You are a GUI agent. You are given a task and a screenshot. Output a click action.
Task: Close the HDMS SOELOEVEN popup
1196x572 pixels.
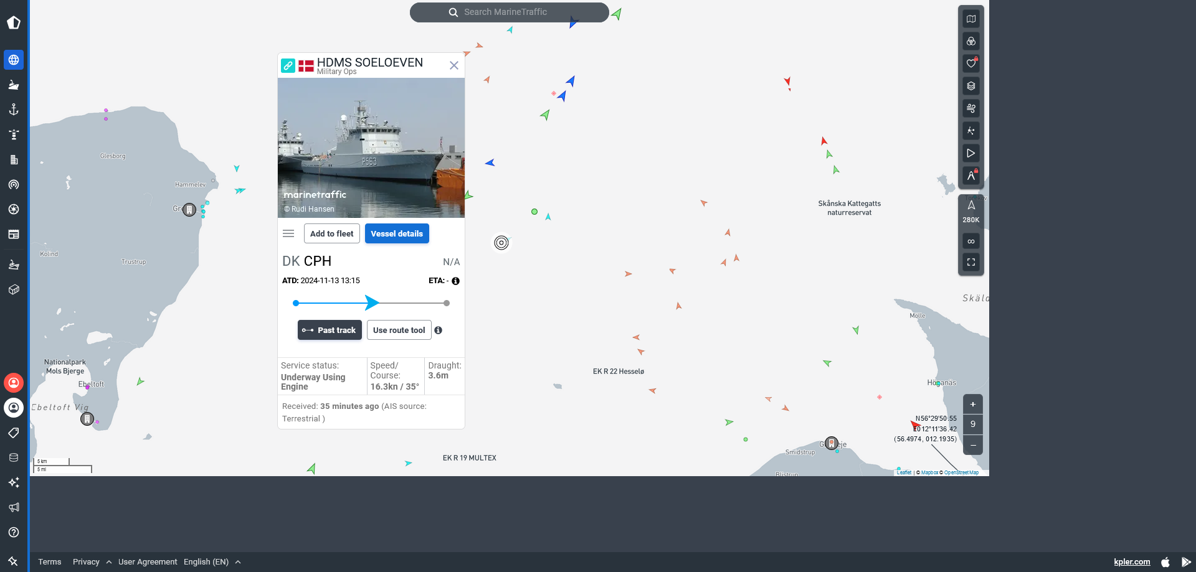(454, 65)
